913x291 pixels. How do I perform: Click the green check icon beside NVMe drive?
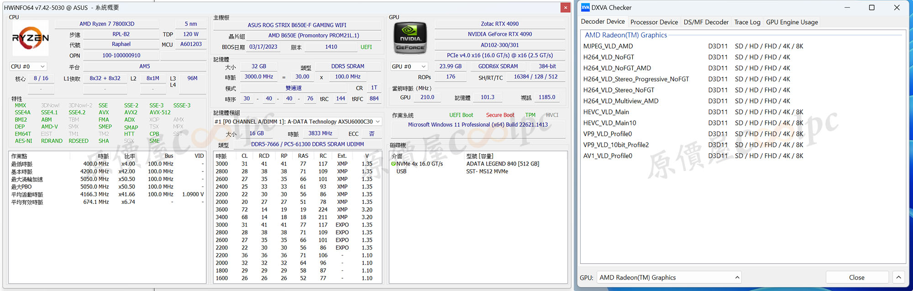click(x=393, y=164)
